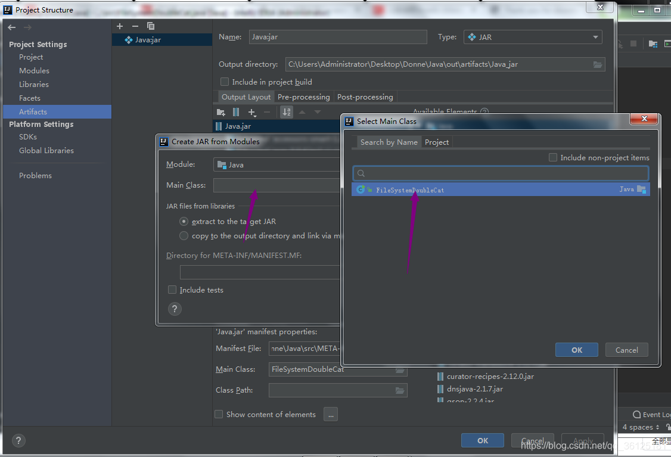Browse the output directory with the folder icon
The height and width of the screenshot is (457, 671).
[x=597, y=64]
